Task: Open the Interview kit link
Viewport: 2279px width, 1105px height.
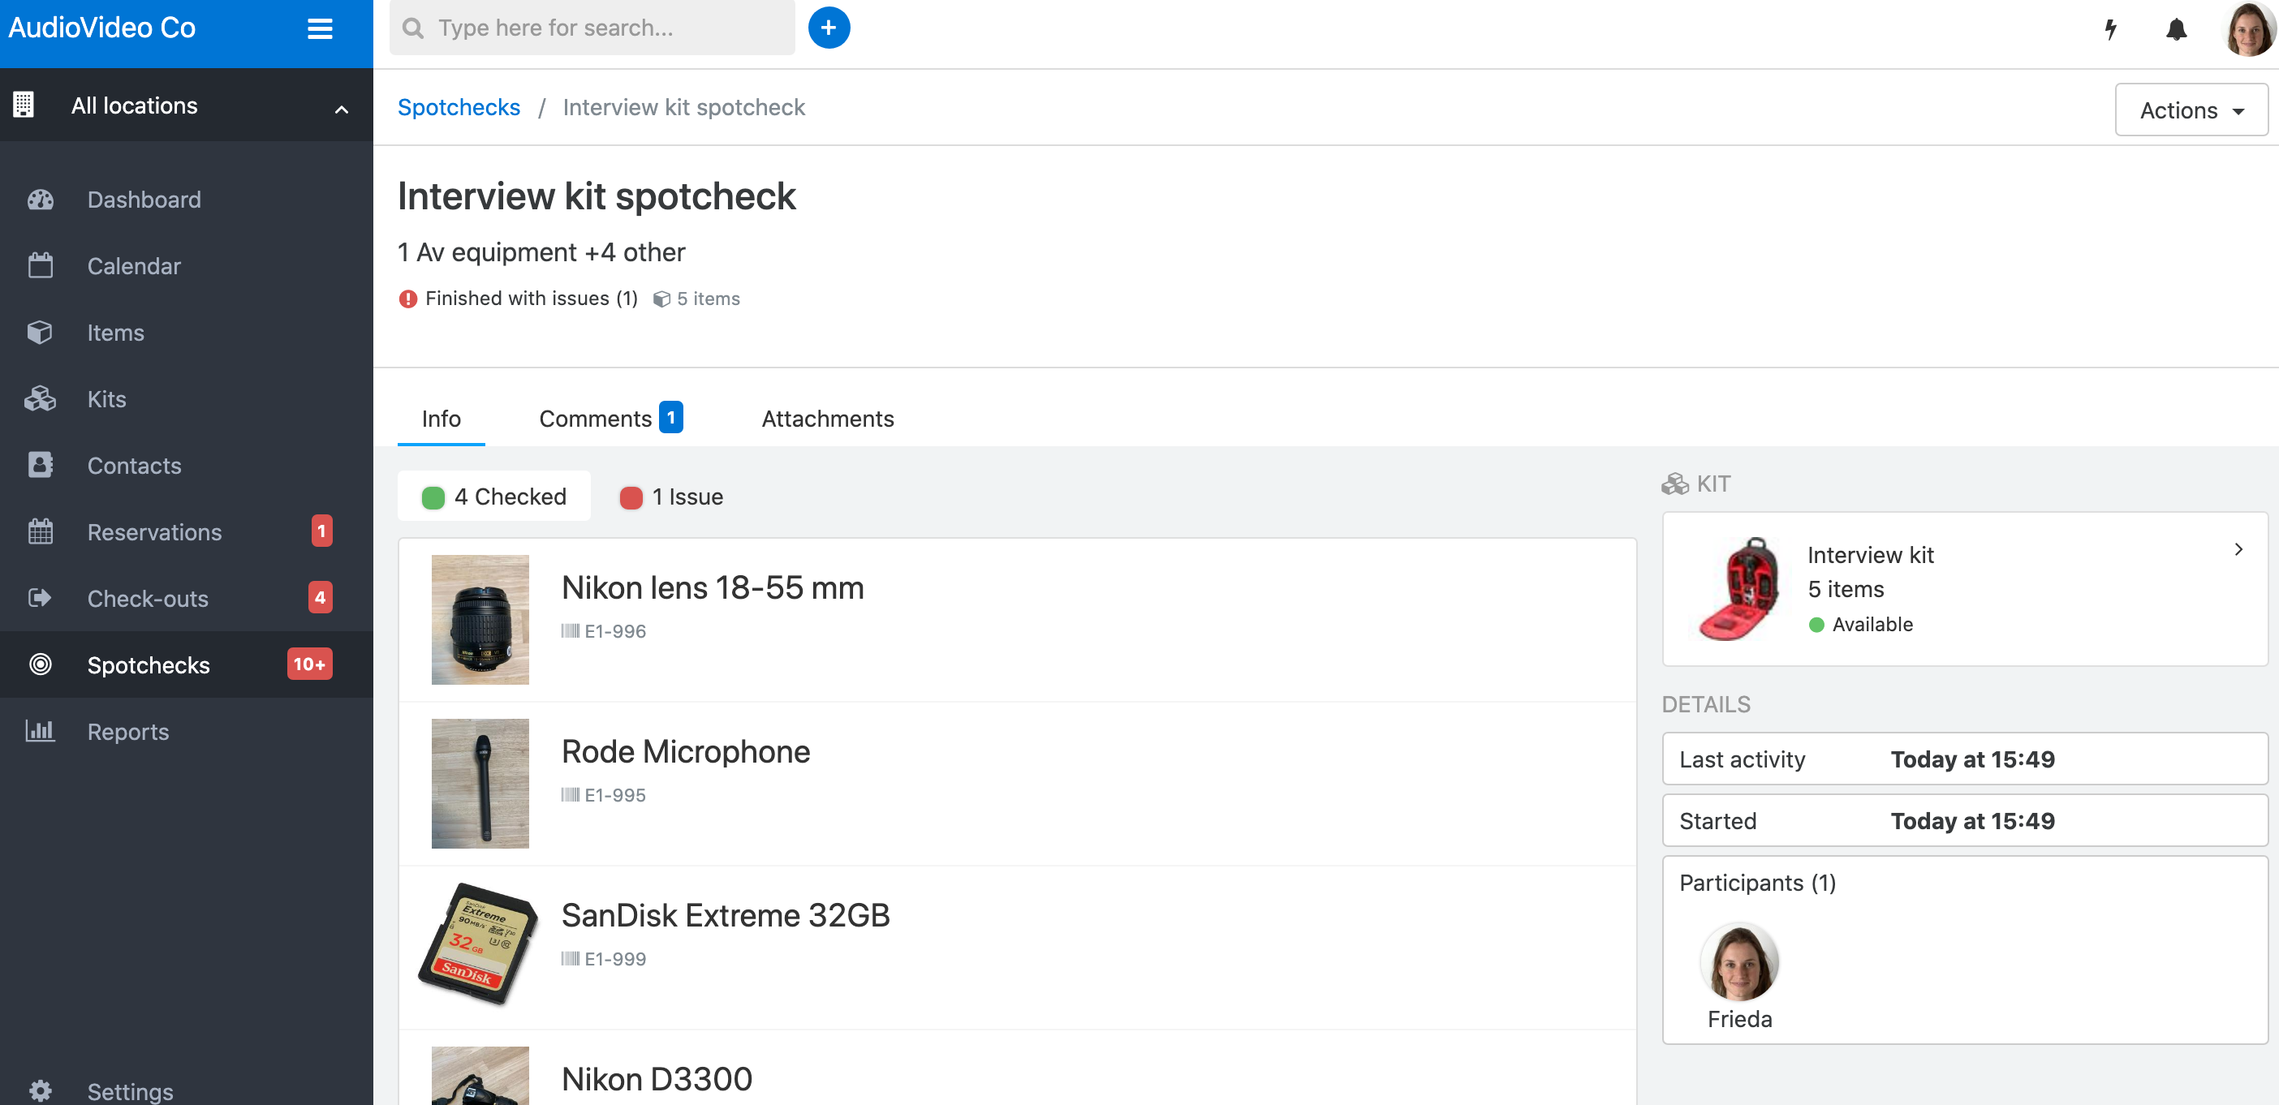Action: pos(1871,555)
